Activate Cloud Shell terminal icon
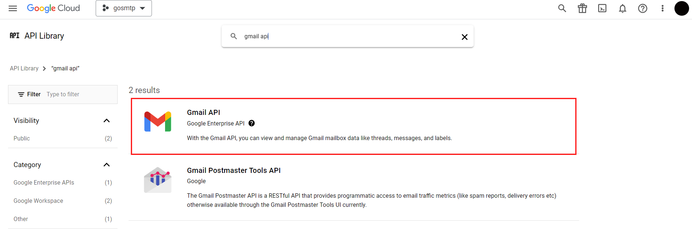The image size is (692, 232). 602,8
